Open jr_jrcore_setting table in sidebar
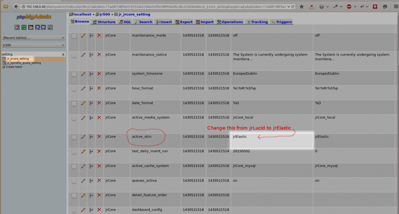This screenshot has height=214, width=399. [x=18, y=59]
